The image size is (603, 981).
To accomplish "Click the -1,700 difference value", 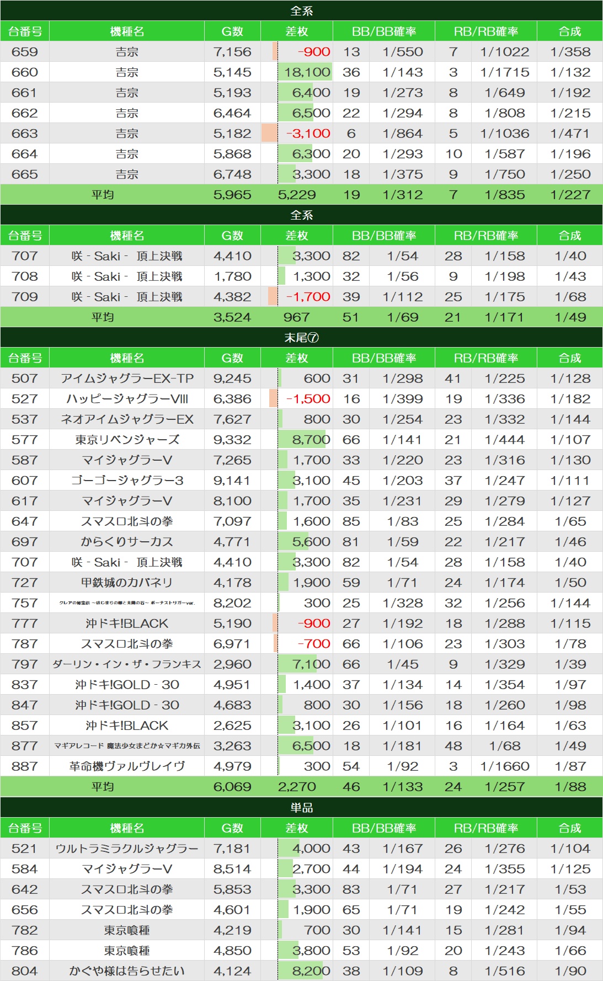I will [308, 297].
